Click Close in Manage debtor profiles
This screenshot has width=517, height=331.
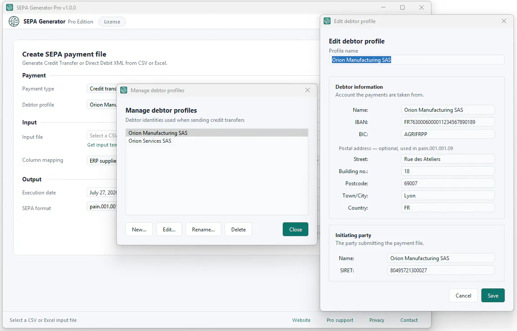point(295,230)
